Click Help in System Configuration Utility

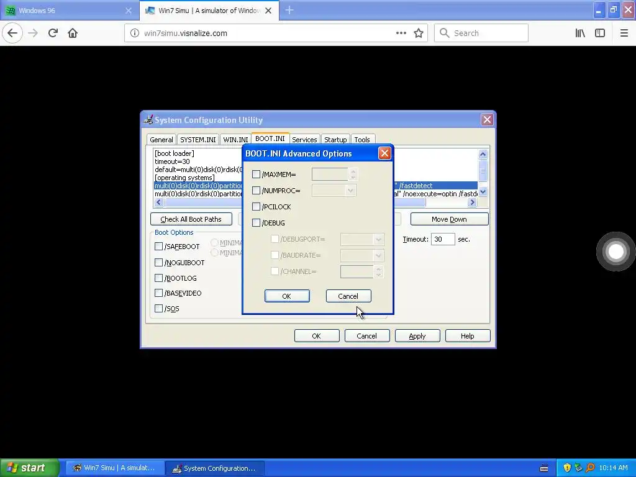(x=467, y=336)
